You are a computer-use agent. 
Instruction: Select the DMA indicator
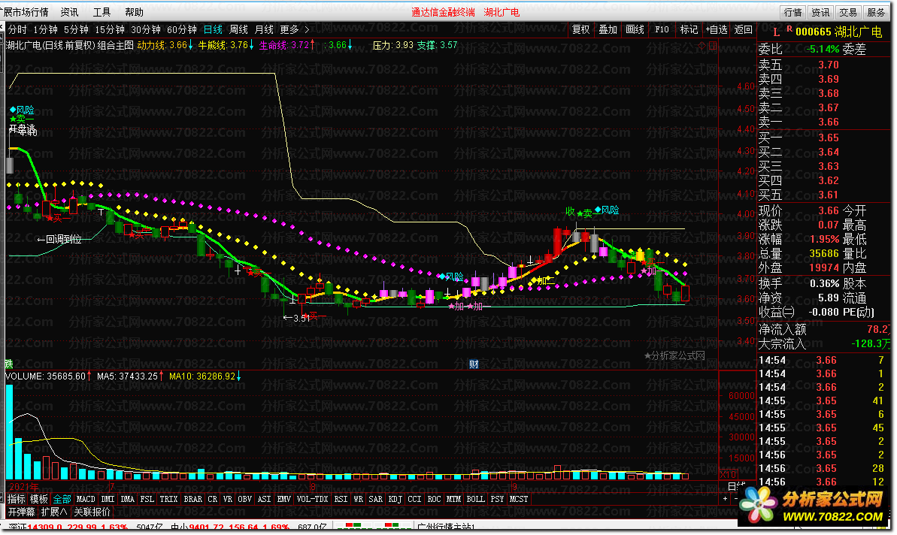click(x=128, y=499)
